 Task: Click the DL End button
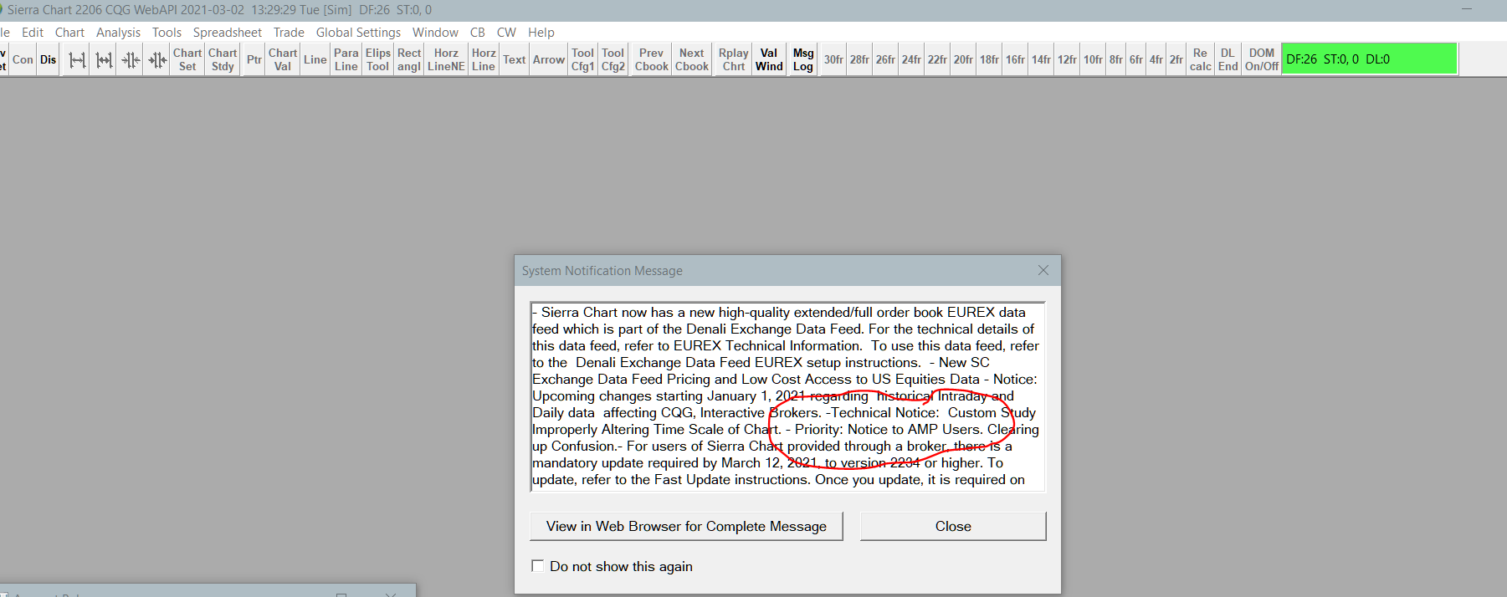point(1228,59)
